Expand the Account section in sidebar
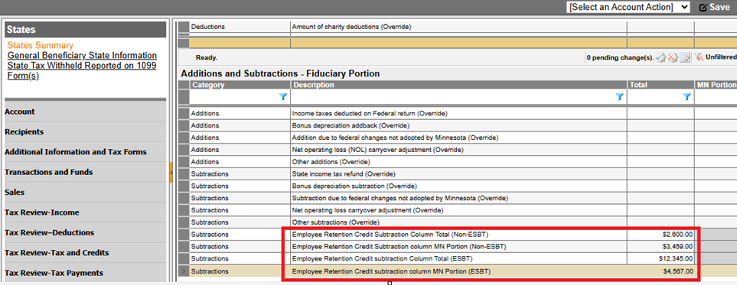The width and height of the screenshot is (737, 285). point(85,112)
